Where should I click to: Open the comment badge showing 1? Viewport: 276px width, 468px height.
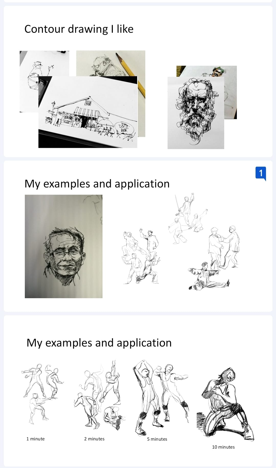tap(261, 173)
